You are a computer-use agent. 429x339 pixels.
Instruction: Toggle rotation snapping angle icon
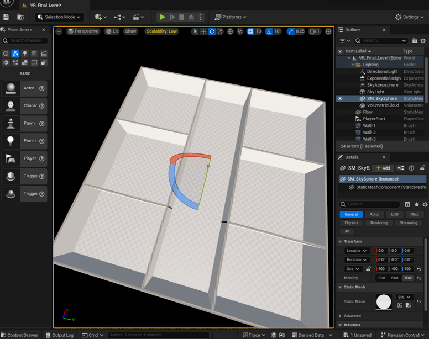pos(269,31)
